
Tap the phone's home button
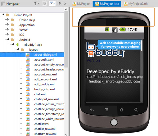click(x=121, y=110)
